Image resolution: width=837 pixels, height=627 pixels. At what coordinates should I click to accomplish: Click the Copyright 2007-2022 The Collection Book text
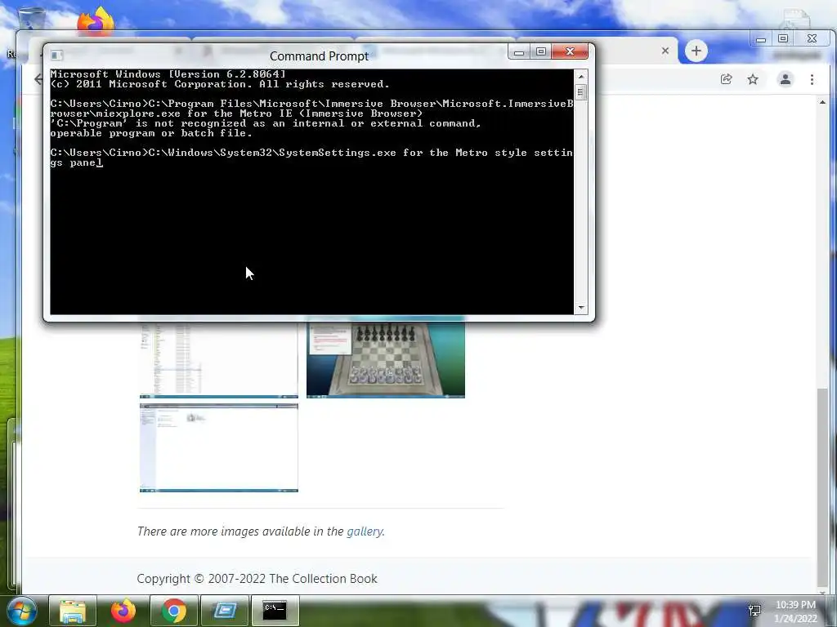[x=257, y=579]
